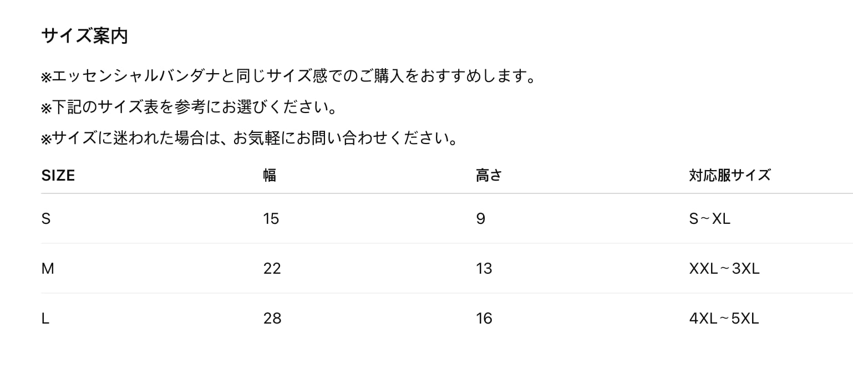
Task: Click the 下記のサイズ表 note line
Action: 189,107
